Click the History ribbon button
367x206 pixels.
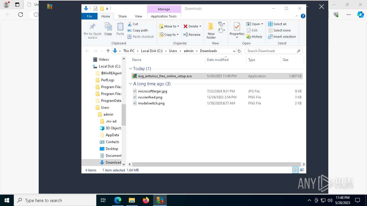click(x=254, y=37)
